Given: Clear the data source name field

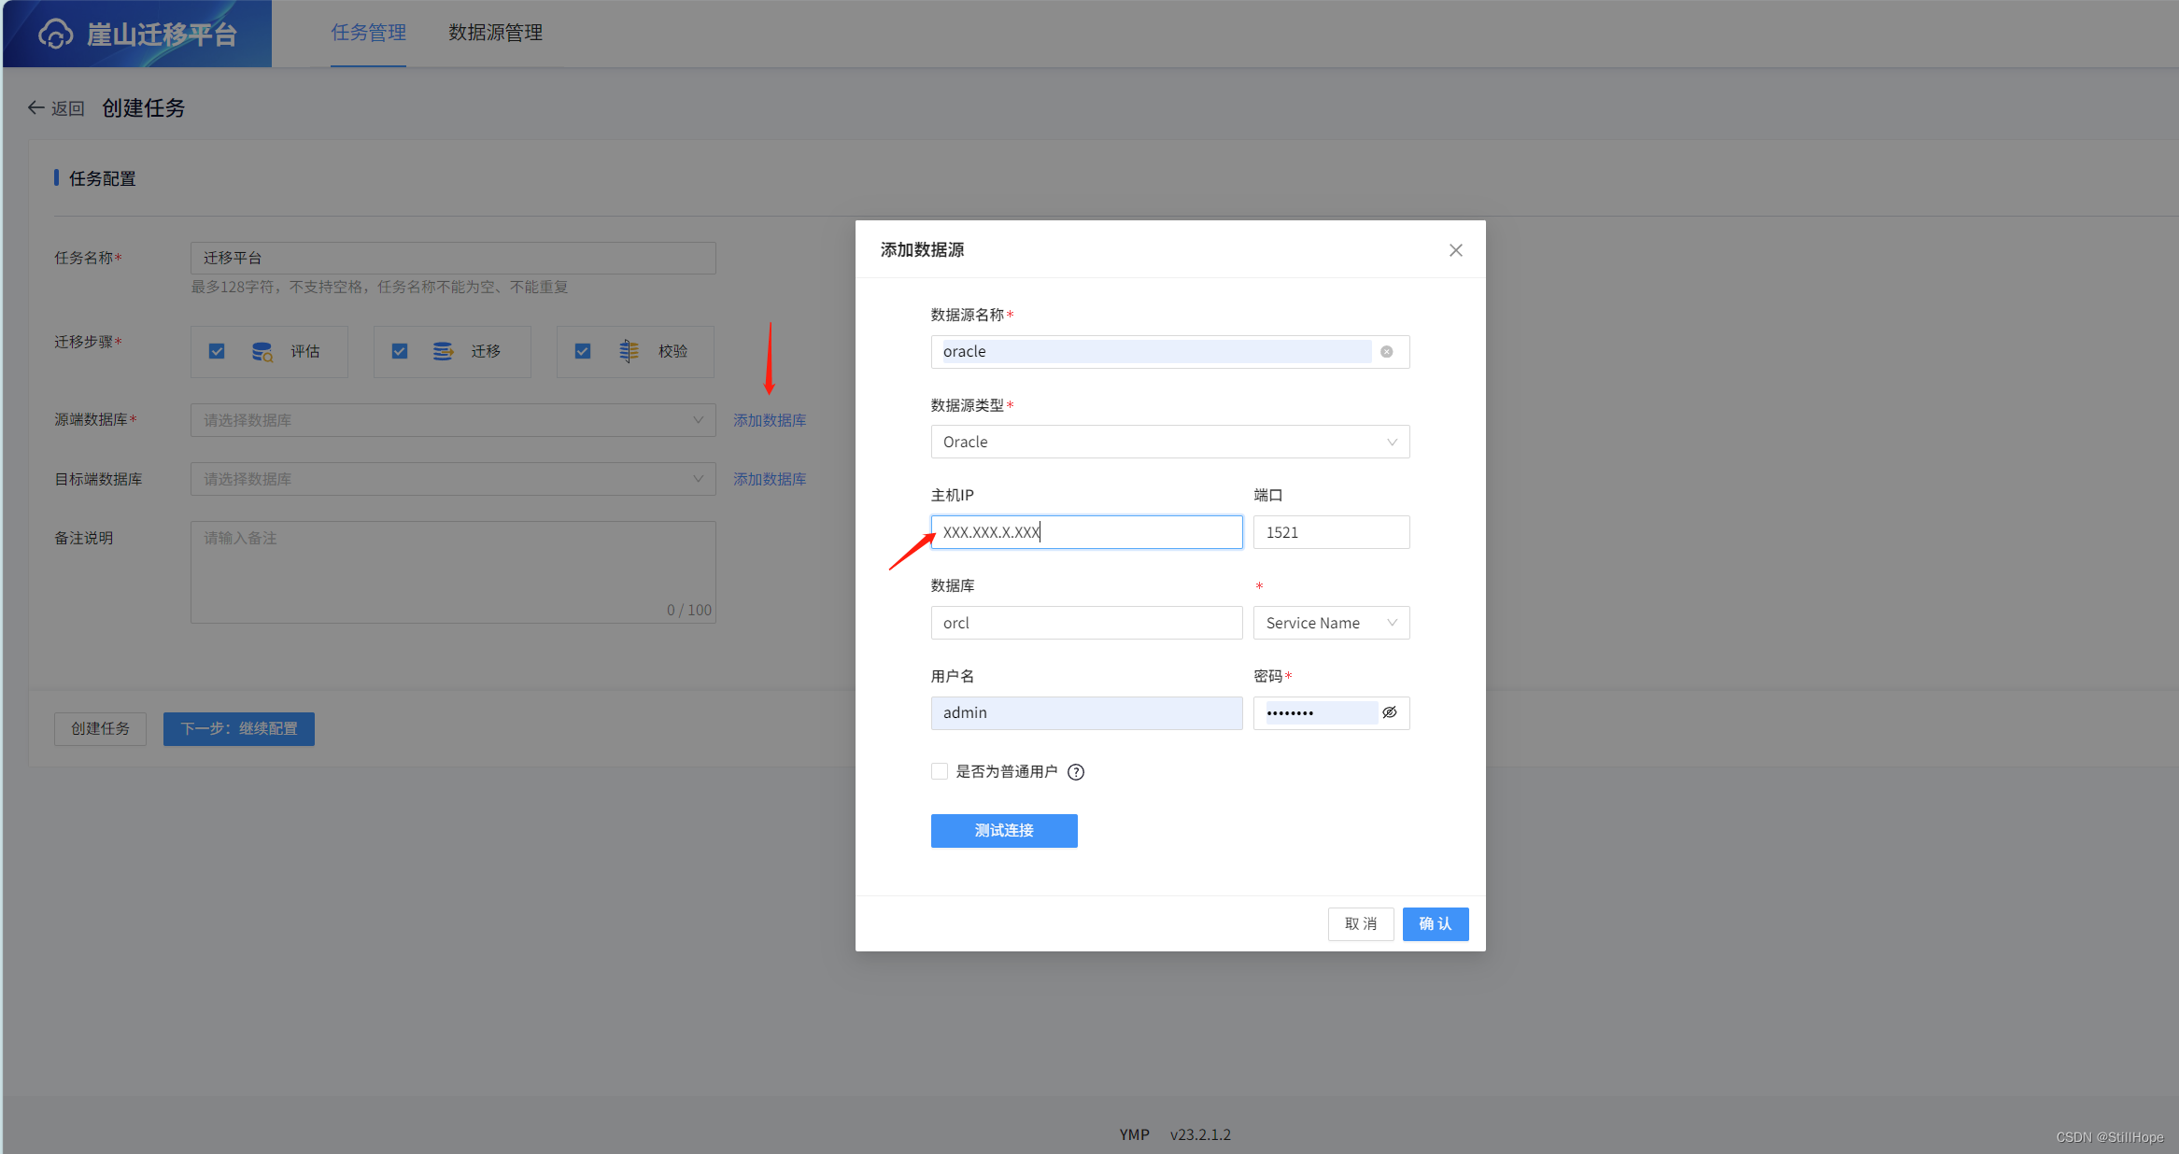Looking at the screenshot, I should pos(1387,352).
